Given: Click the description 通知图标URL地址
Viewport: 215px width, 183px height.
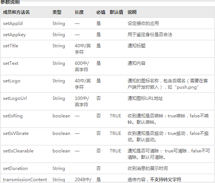Looking at the screenshot, I should pos(145,98).
